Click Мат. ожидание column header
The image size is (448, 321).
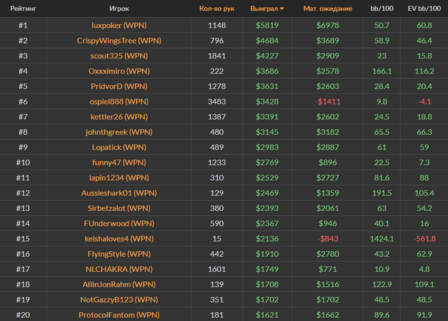click(328, 9)
